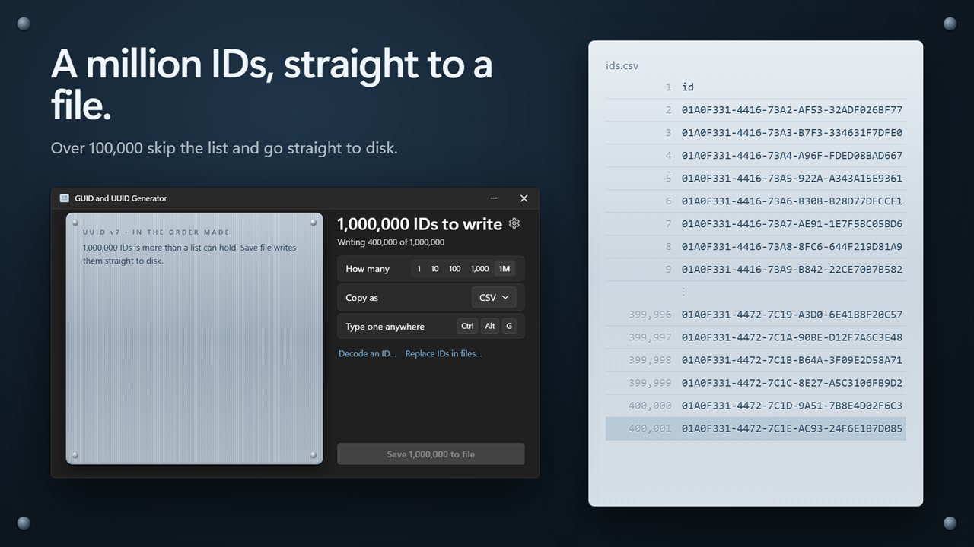
Task: Select the ID ending in 6E41B8F20C57
Action: coord(792,315)
